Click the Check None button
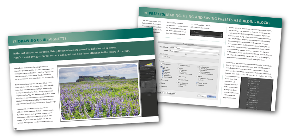The image size is (290, 139). 171,93
